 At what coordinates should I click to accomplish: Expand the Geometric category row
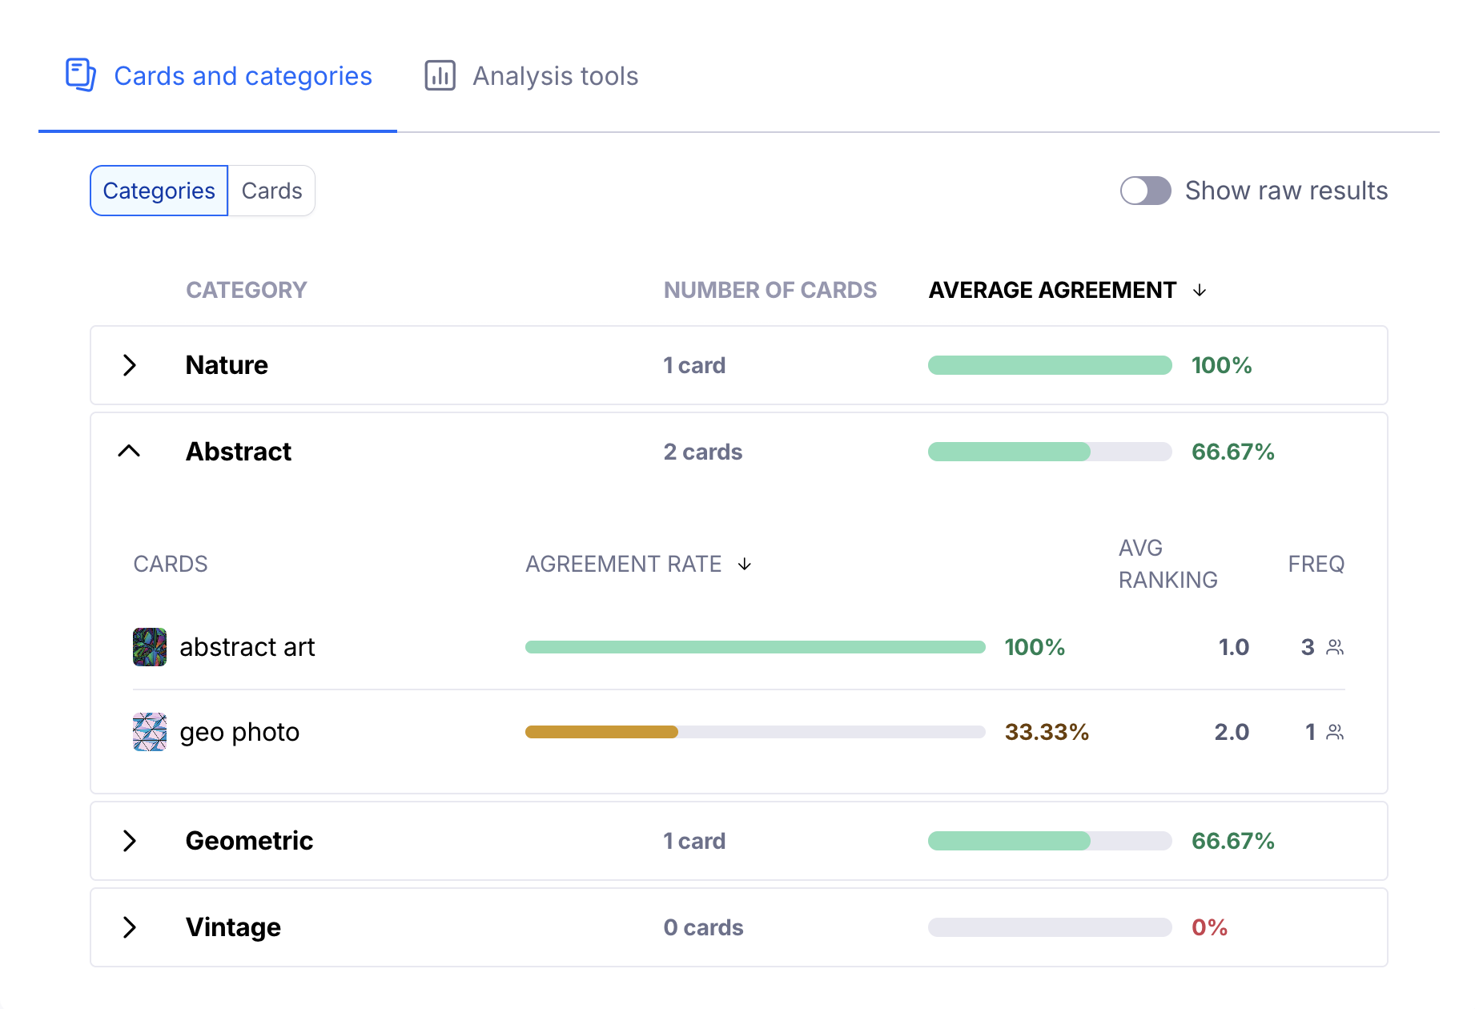coord(130,841)
